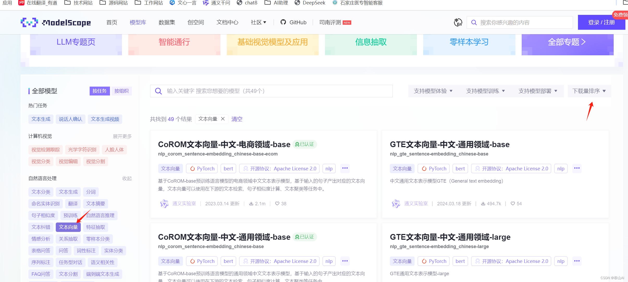
Task: Open the GitHub link icon
Action: pyautogui.click(x=283, y=22)
